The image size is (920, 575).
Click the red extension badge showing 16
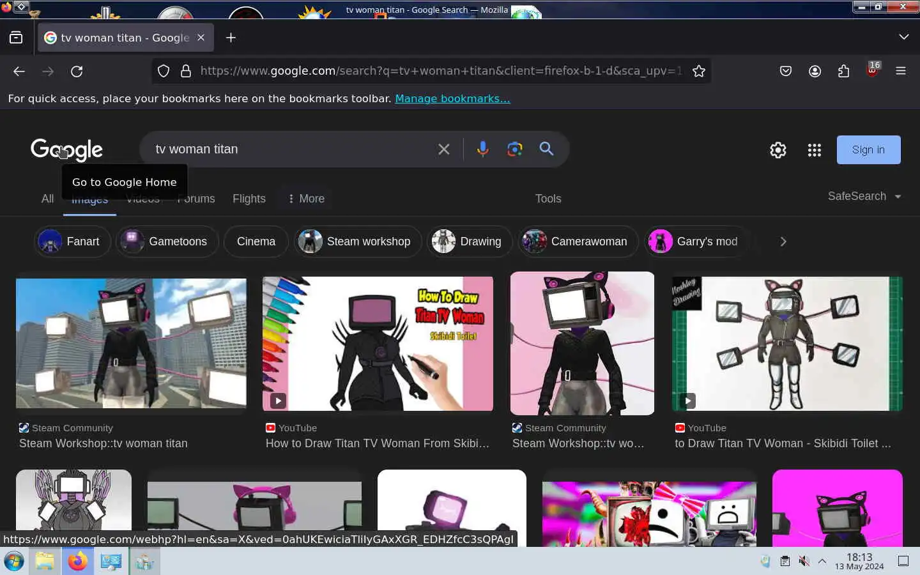(x=873, y=69)
